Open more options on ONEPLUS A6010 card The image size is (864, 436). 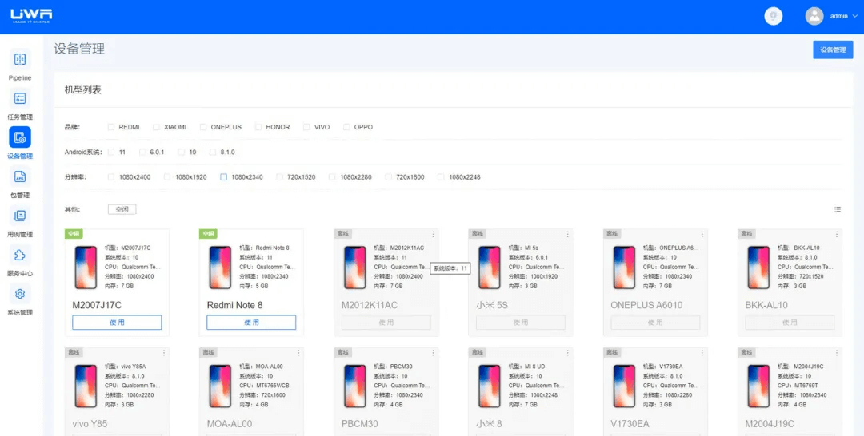tap(702, 234)
